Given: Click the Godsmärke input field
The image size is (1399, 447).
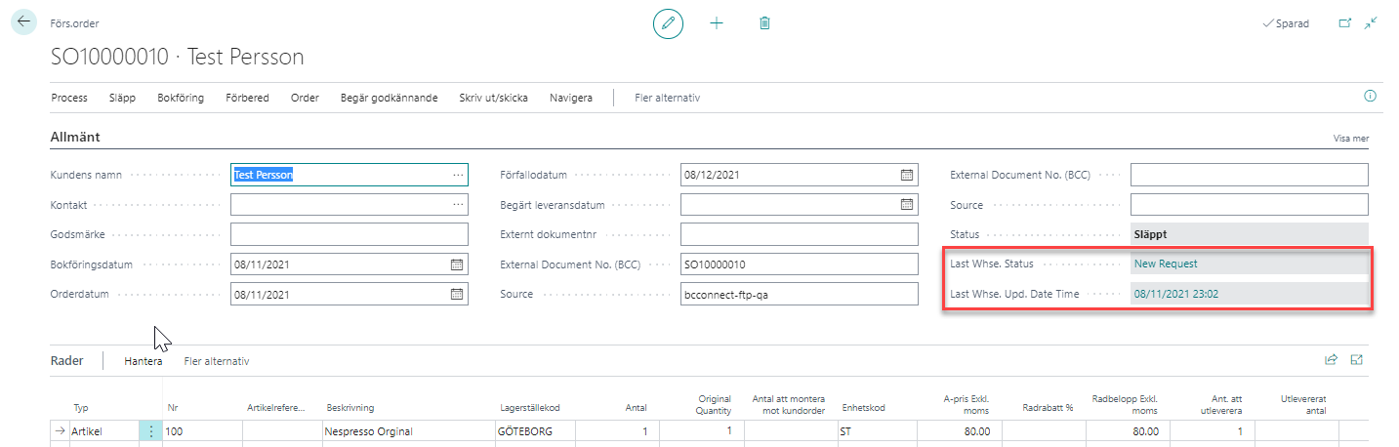Looking at the screenshot, I should [x=349, y=234].
